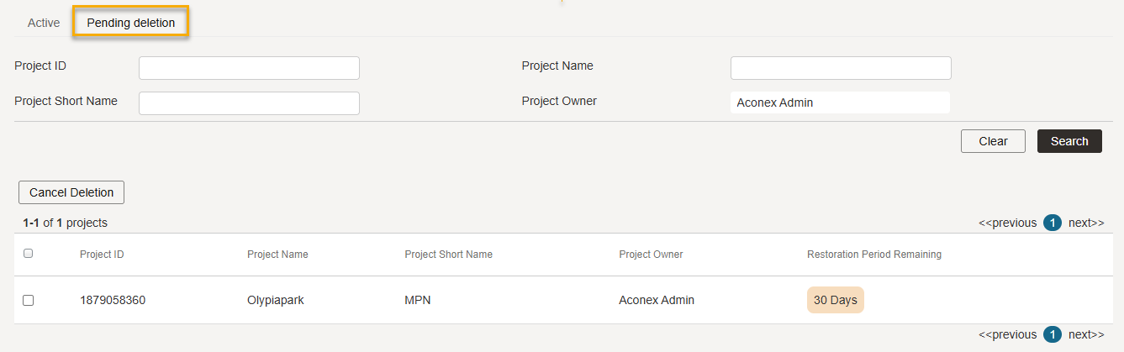Click the bottom pagination next link

tap(1086, 334)
